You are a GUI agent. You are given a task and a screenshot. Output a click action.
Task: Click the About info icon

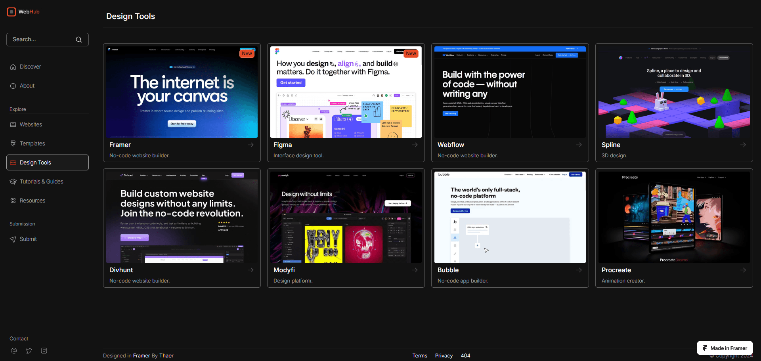(13, 86)
